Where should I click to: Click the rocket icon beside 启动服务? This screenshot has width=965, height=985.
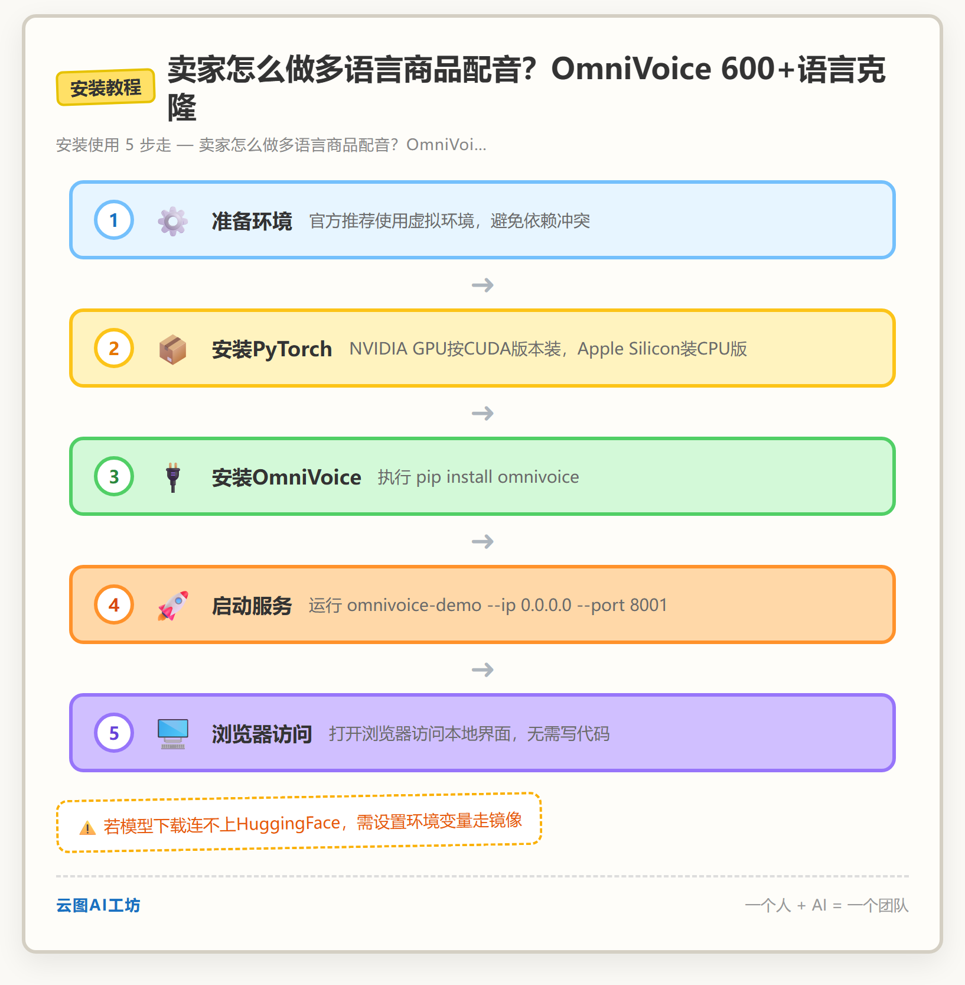(x=172, y=606)
